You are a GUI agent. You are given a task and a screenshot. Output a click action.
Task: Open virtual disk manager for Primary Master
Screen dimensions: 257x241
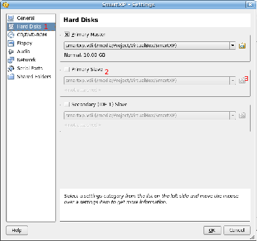(242, 45)
